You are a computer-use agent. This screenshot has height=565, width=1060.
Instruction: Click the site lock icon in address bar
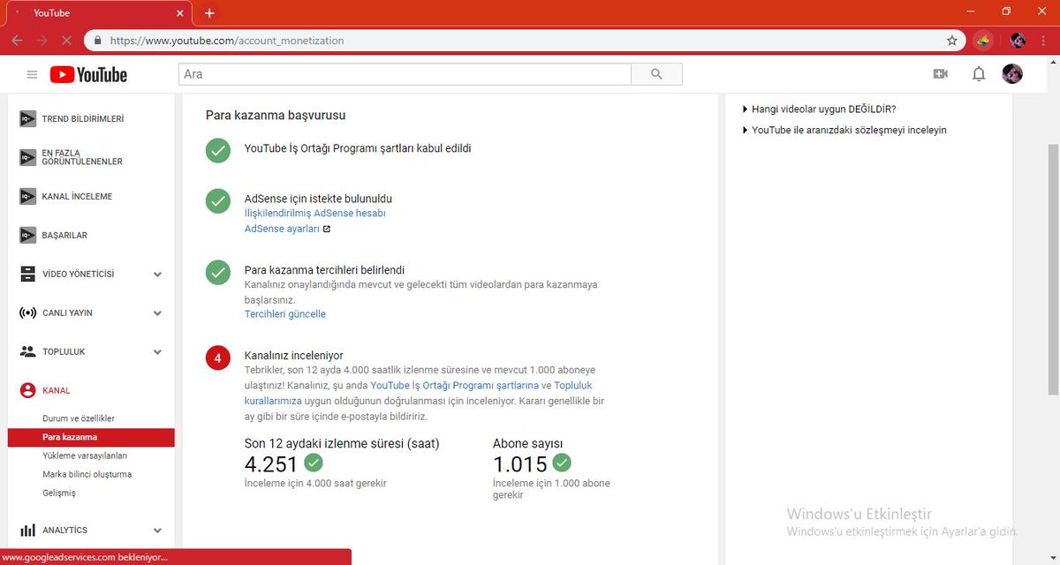pyautogui.click(x=97, y=41)
